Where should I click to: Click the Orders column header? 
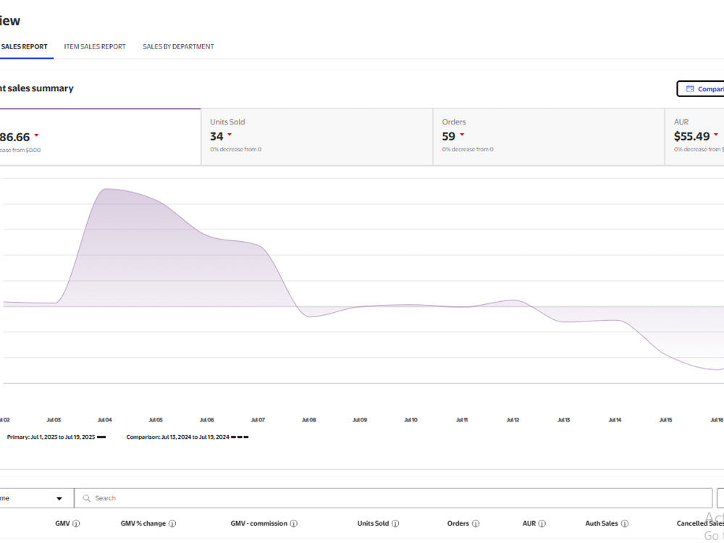click(458, 523)
